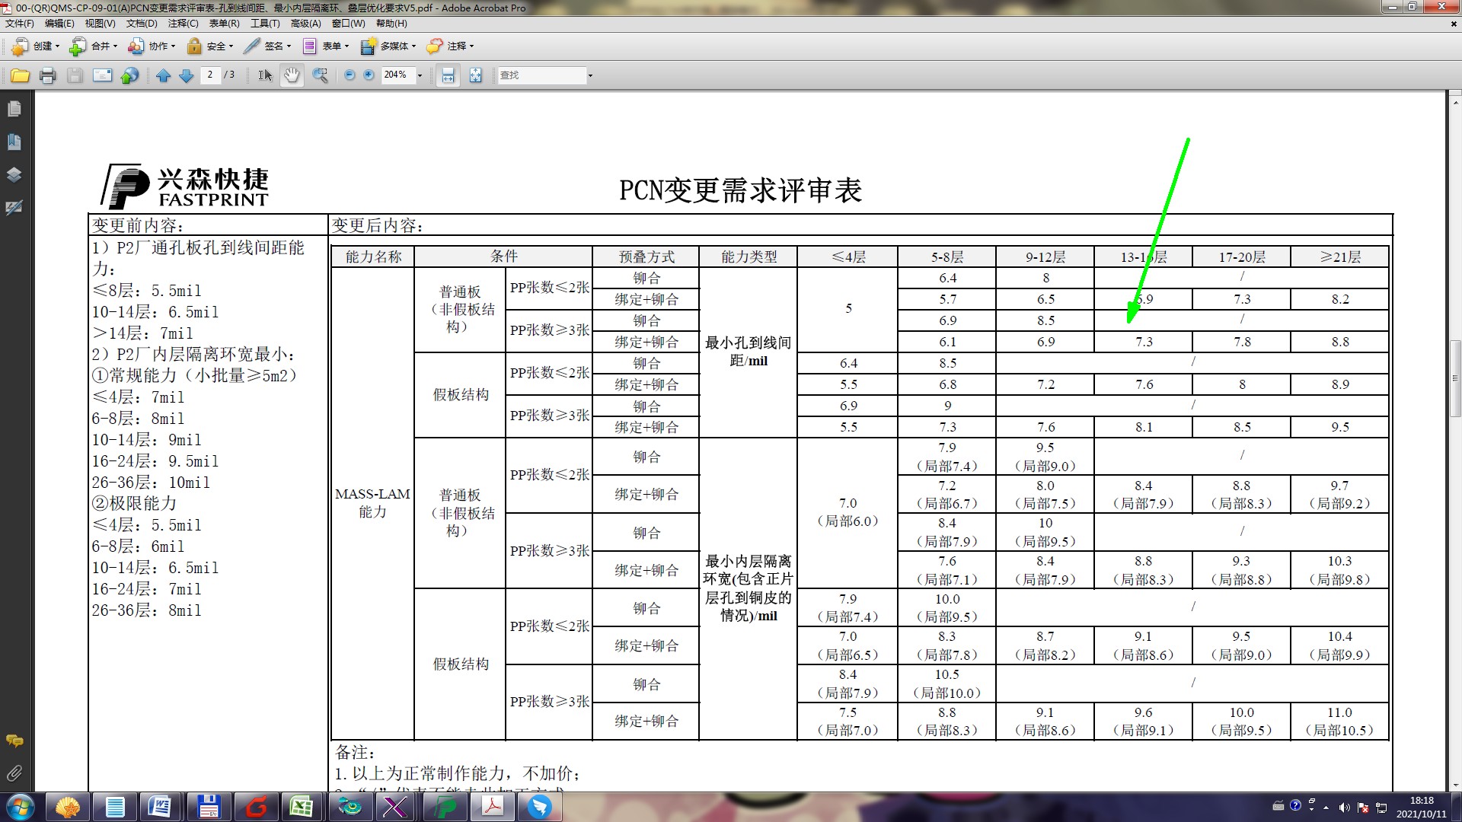Open the blue bird DingTalk taskbar icon

(x=539, y=807)
